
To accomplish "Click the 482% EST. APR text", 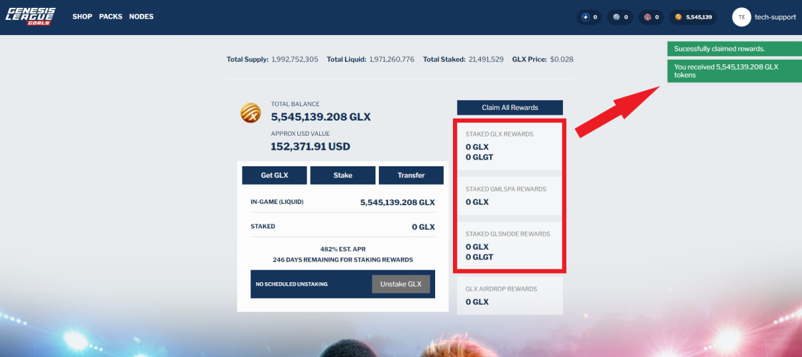I will [x=342, y=249].
